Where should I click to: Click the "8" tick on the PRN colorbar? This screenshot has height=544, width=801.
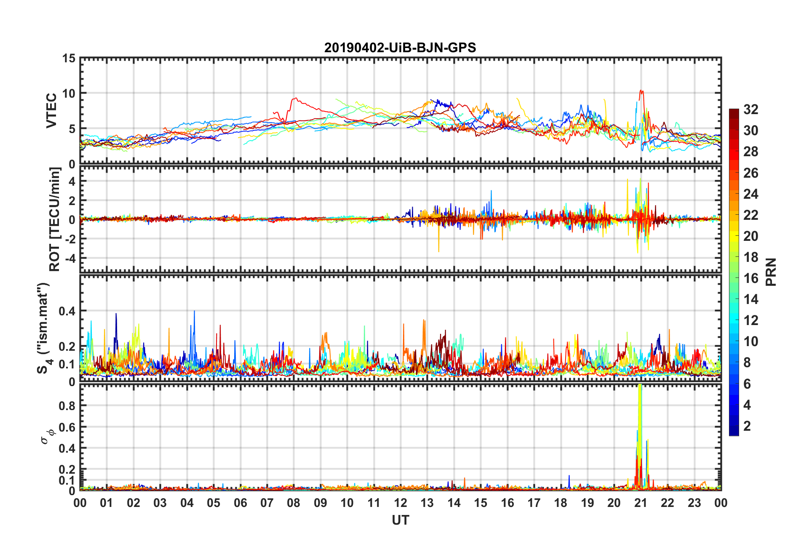pos(747,363)
